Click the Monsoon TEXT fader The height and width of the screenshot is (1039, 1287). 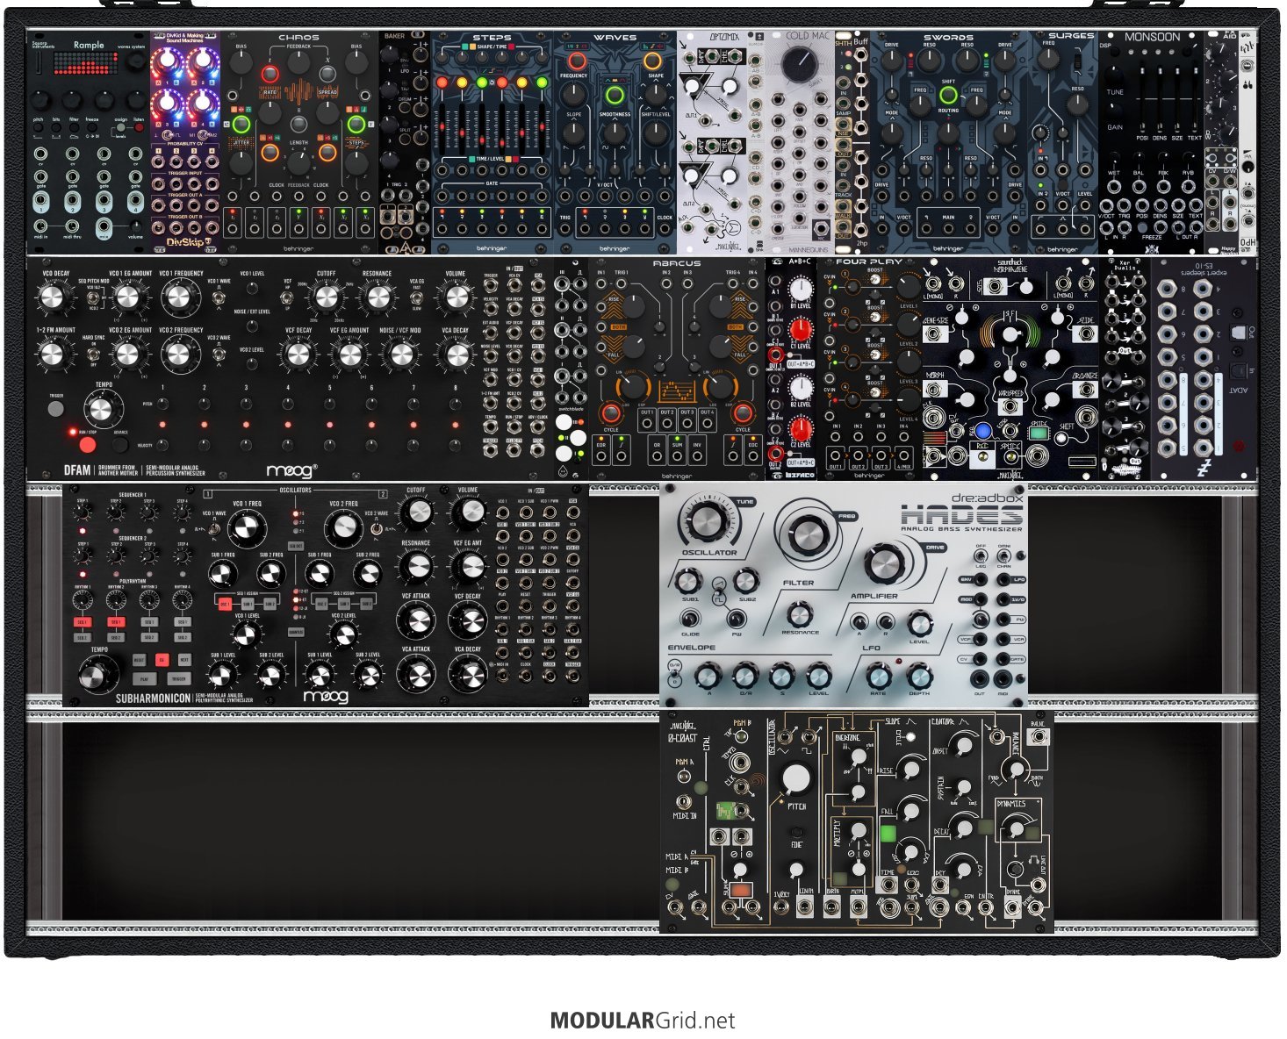coord(1195,97)
